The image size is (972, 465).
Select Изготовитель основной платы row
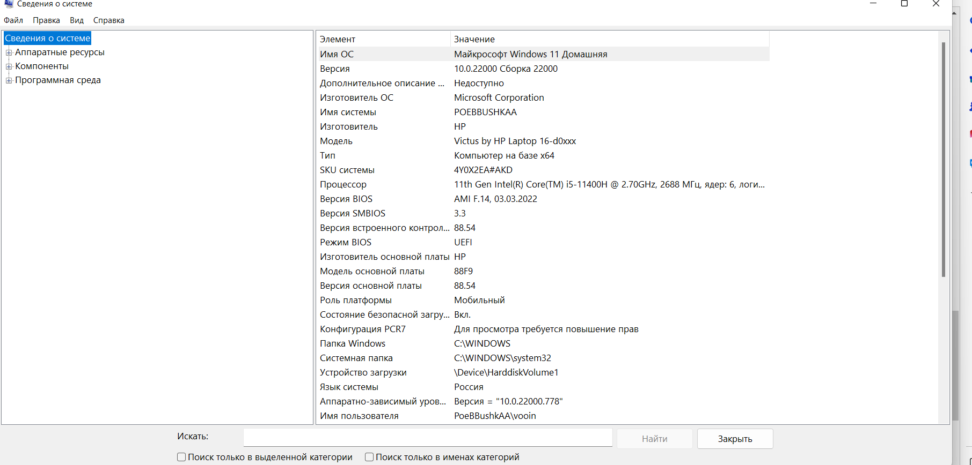(x=544, y=257)
